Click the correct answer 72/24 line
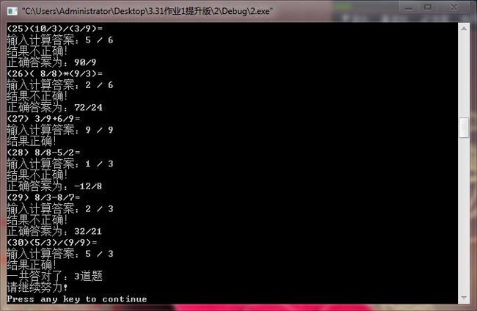 [55, 108]
